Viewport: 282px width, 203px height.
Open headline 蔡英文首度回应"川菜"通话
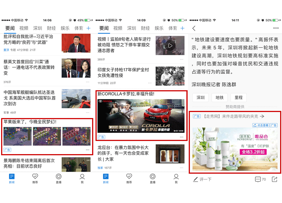[29, 67]
